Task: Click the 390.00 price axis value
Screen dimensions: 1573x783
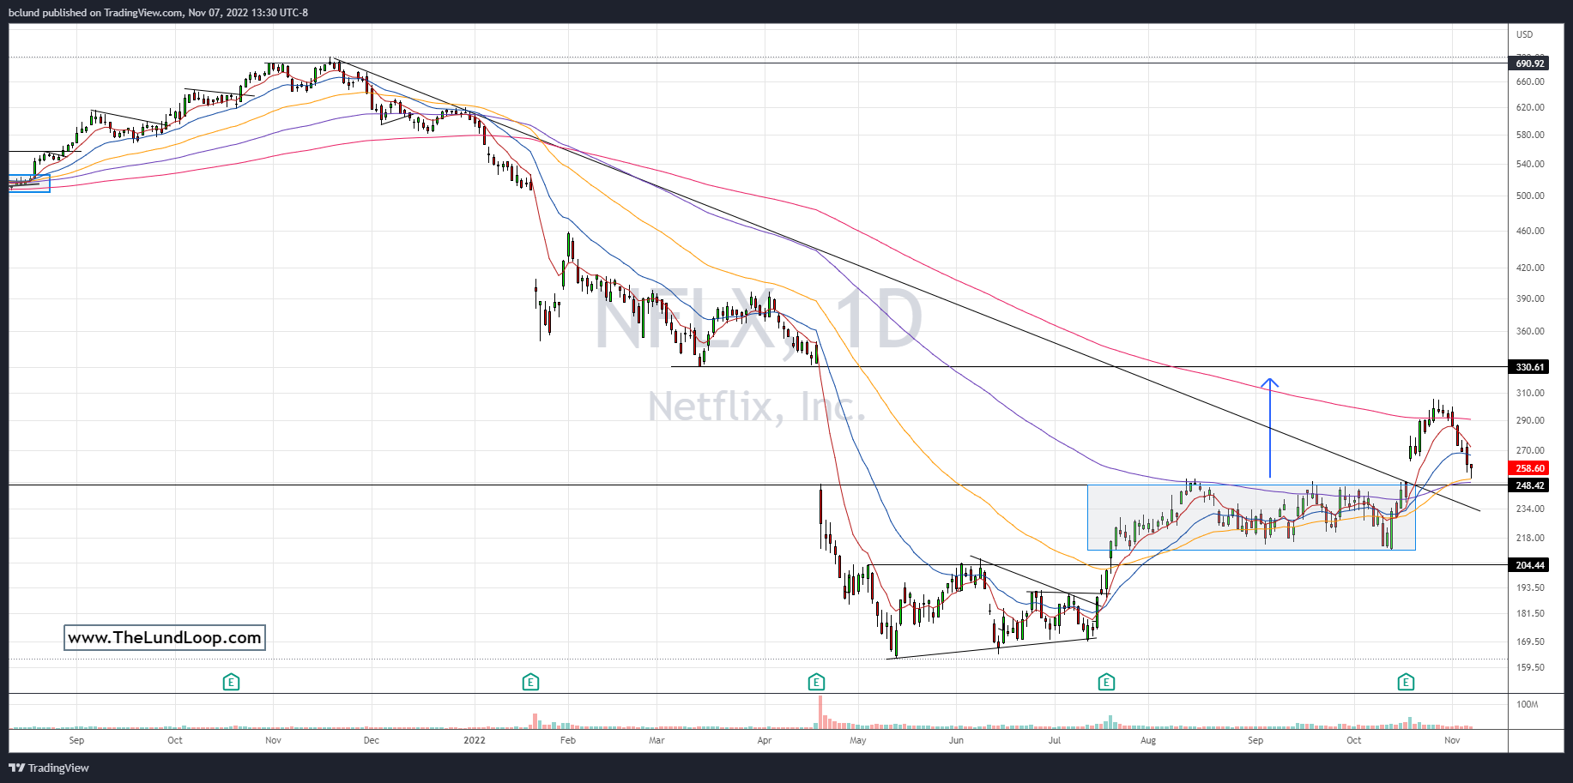Action: [x=1530, y=298]
